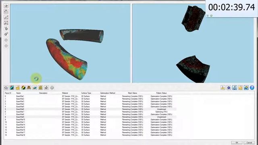This screenshot has width=258, height=145.
Task: Select the ExactFlat10 row
Action: pos(90,120)
